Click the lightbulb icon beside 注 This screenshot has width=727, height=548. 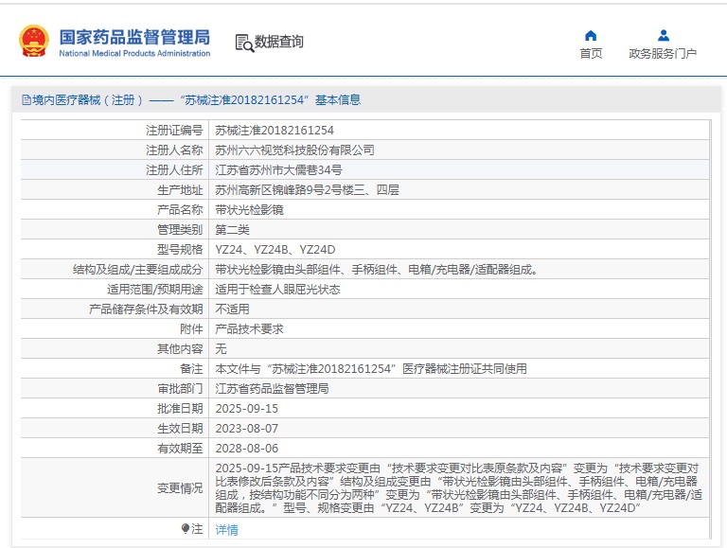click(x=185, y=528)
